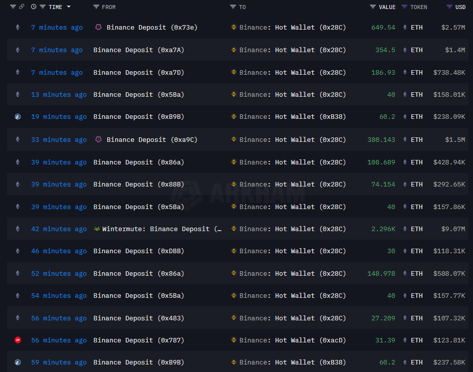The width and height of the screenshot is (473, 372).
Task: Click the ETH token icon on the $9.07M row
Action: 405,229
